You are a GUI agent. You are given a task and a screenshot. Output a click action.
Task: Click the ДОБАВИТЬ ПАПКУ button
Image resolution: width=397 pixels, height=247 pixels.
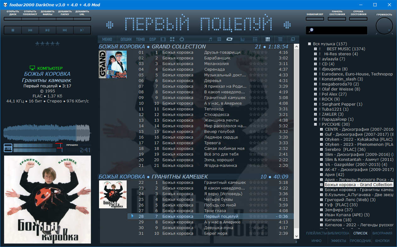[65, 19]
